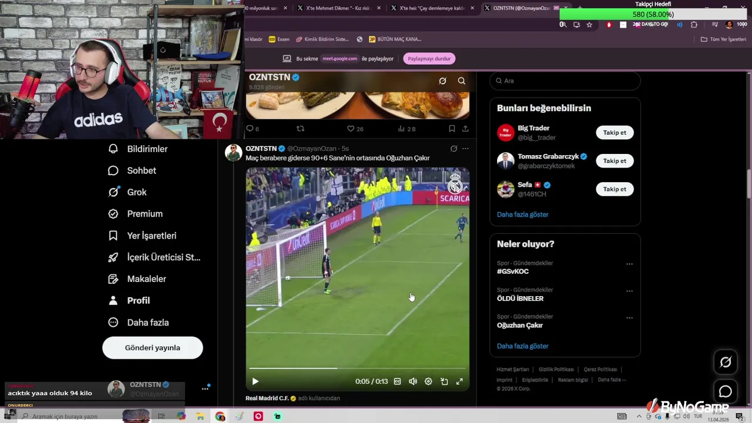Bookmark this page star icon

pyautogui.click(x=589, y=25)
